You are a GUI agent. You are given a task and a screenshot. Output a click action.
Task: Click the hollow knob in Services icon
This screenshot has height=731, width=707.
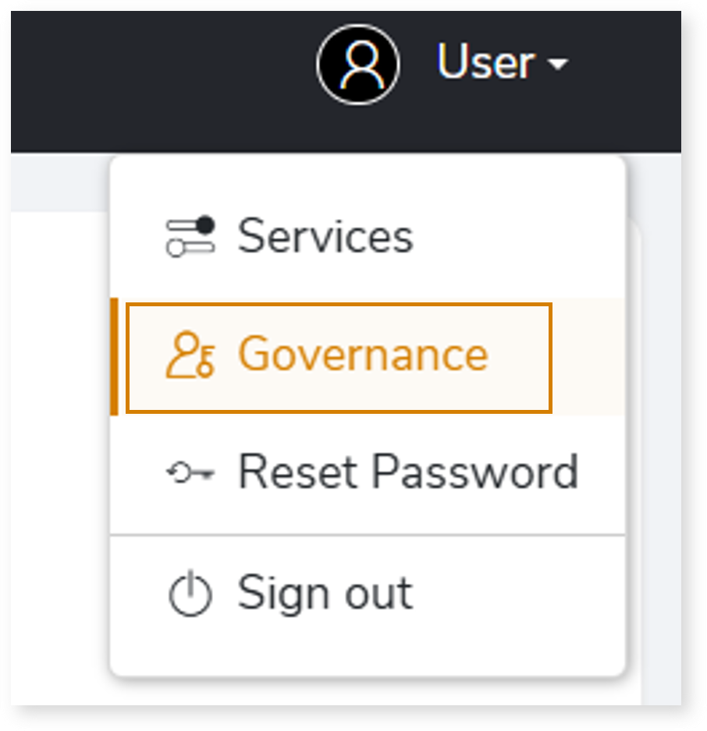(176, 248)
